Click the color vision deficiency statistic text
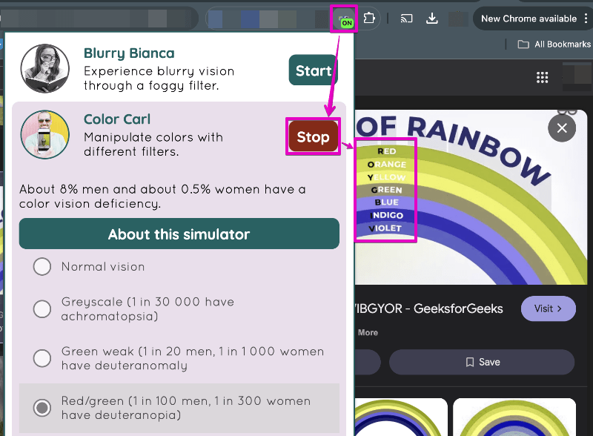Screen dimensions: 593x436 point(162,196)
